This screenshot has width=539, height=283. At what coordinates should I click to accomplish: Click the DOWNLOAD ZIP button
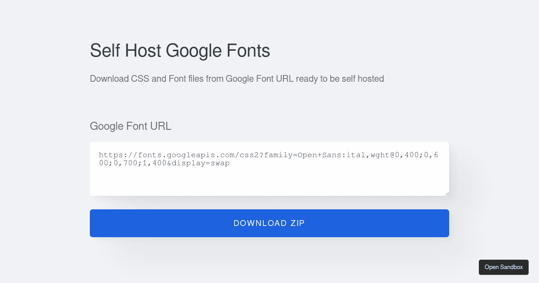(x=269, y=223)
